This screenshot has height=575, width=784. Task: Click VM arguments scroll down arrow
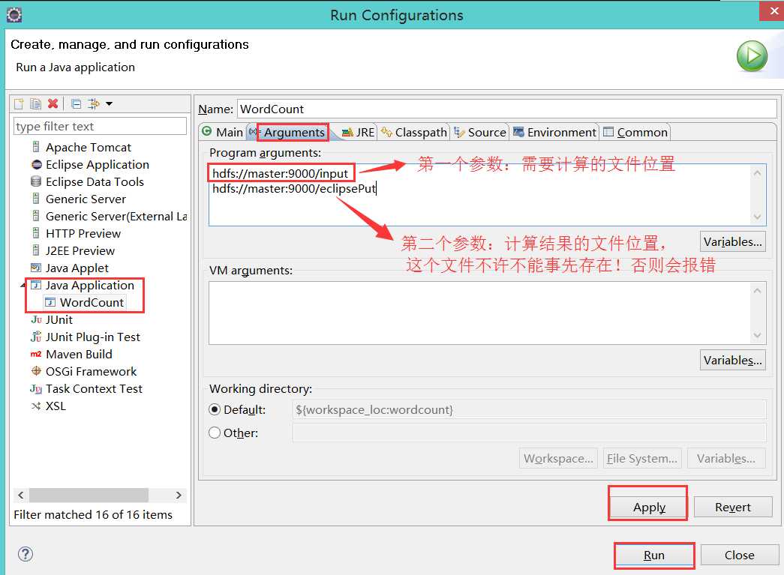tap(757, 335)
